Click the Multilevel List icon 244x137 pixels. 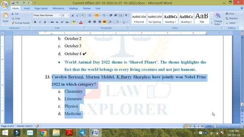click(104, 15)
